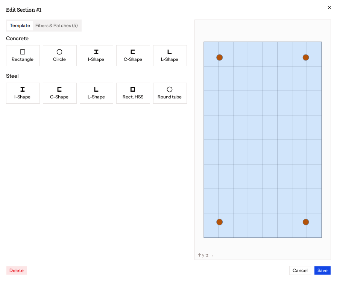Click the bottom-left rebar fiber in preview
337x281 pixels.
[219, 222]
